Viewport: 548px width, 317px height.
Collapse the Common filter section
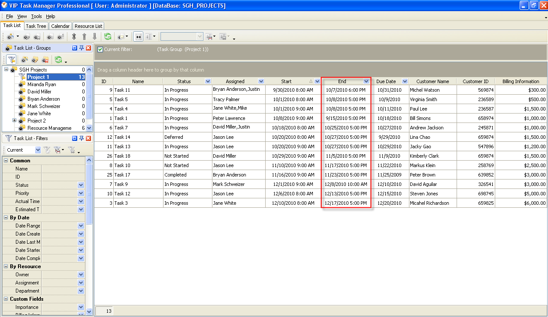(6, 161)
